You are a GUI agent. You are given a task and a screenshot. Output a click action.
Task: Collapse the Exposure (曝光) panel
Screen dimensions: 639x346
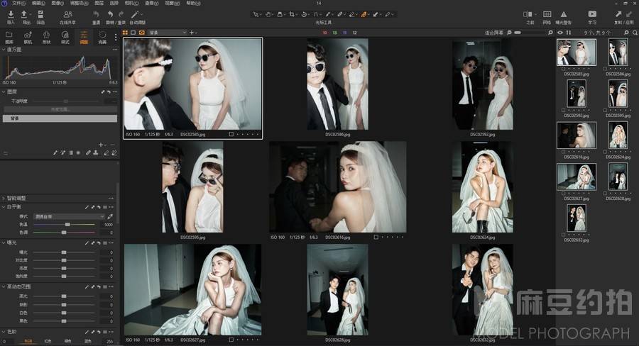point(4,242)
